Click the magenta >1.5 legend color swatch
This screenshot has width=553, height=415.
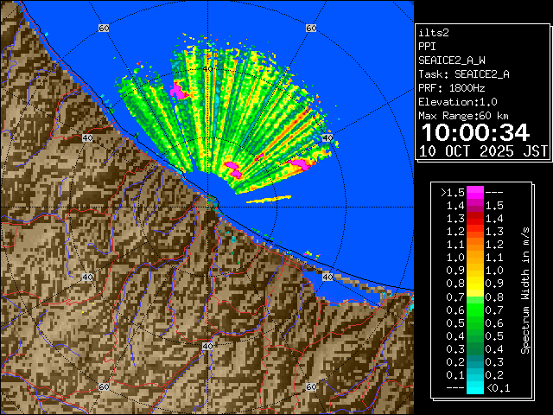click(x=474, y=193)
